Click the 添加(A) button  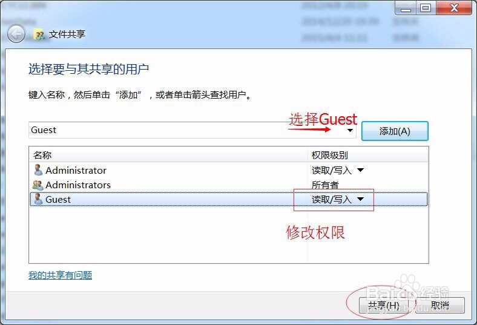click(395, 131)
